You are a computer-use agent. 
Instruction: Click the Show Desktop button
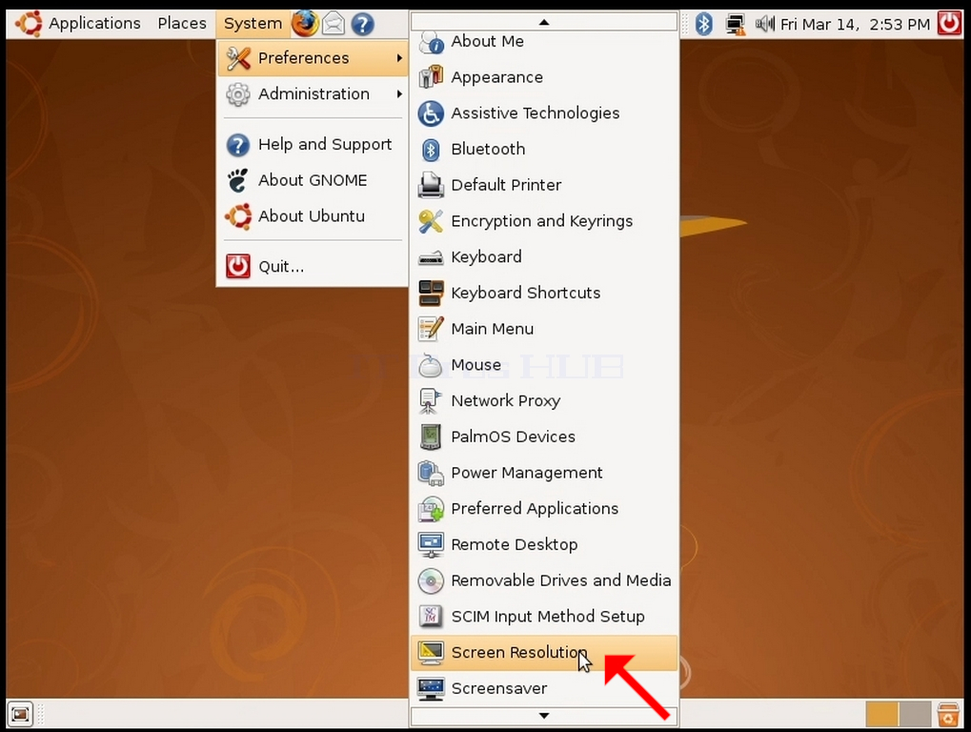pos(20,715)
